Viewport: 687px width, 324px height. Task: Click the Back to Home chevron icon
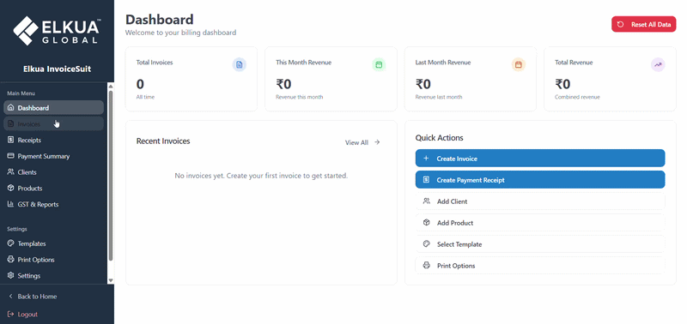(x=11, y=297)
